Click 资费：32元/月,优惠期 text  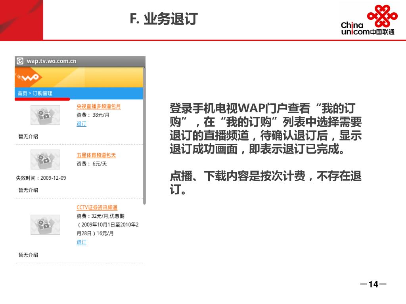point(100,216)
